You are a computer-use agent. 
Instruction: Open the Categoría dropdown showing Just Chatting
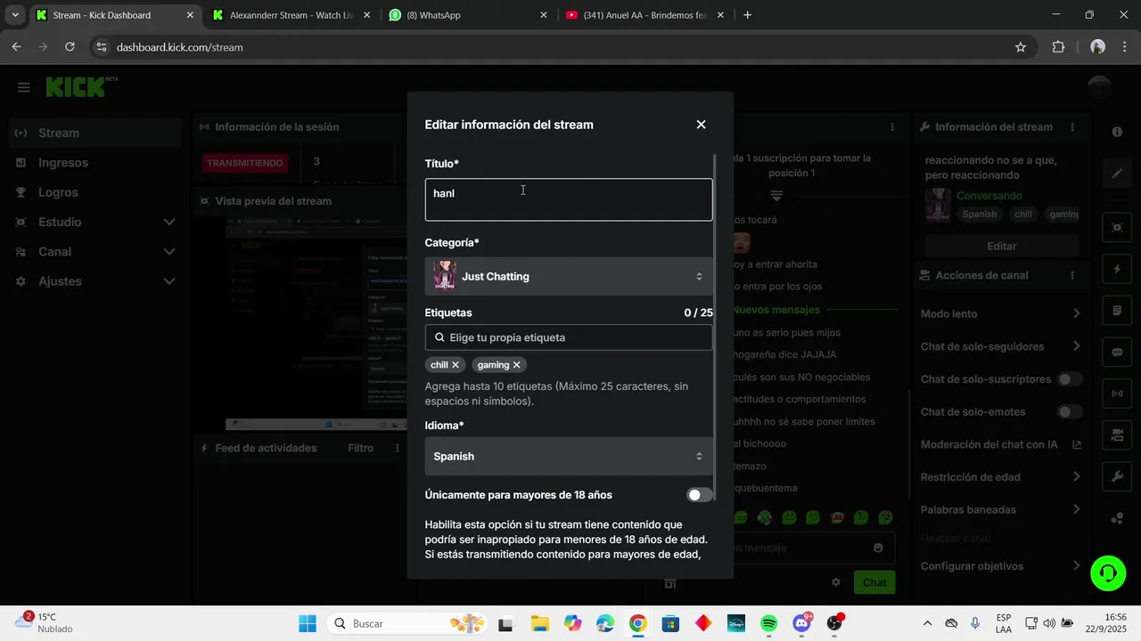pyautogui.click(x=569, y=276)
